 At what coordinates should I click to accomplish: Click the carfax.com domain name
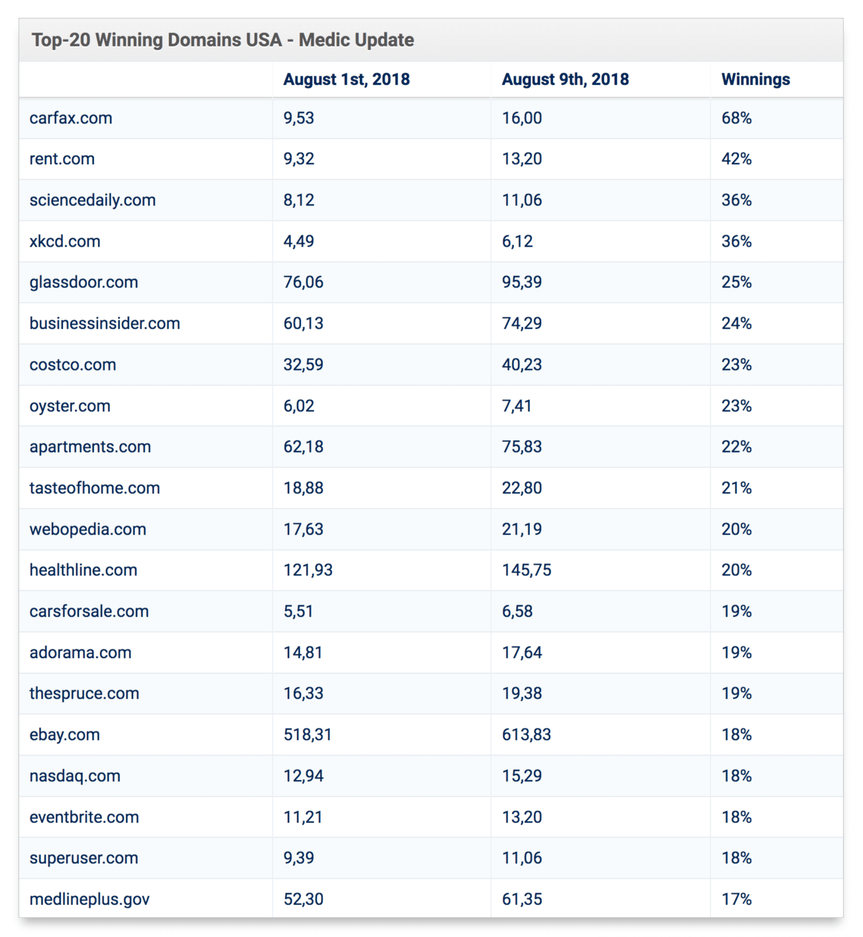pyautogui.click(x=71, y=118)
